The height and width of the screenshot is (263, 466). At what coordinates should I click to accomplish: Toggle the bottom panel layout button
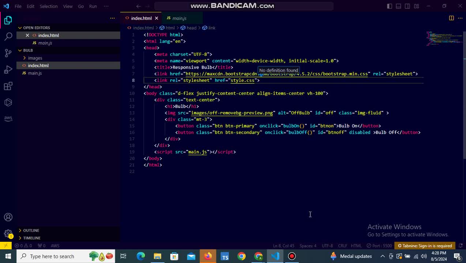coord(398,6)
